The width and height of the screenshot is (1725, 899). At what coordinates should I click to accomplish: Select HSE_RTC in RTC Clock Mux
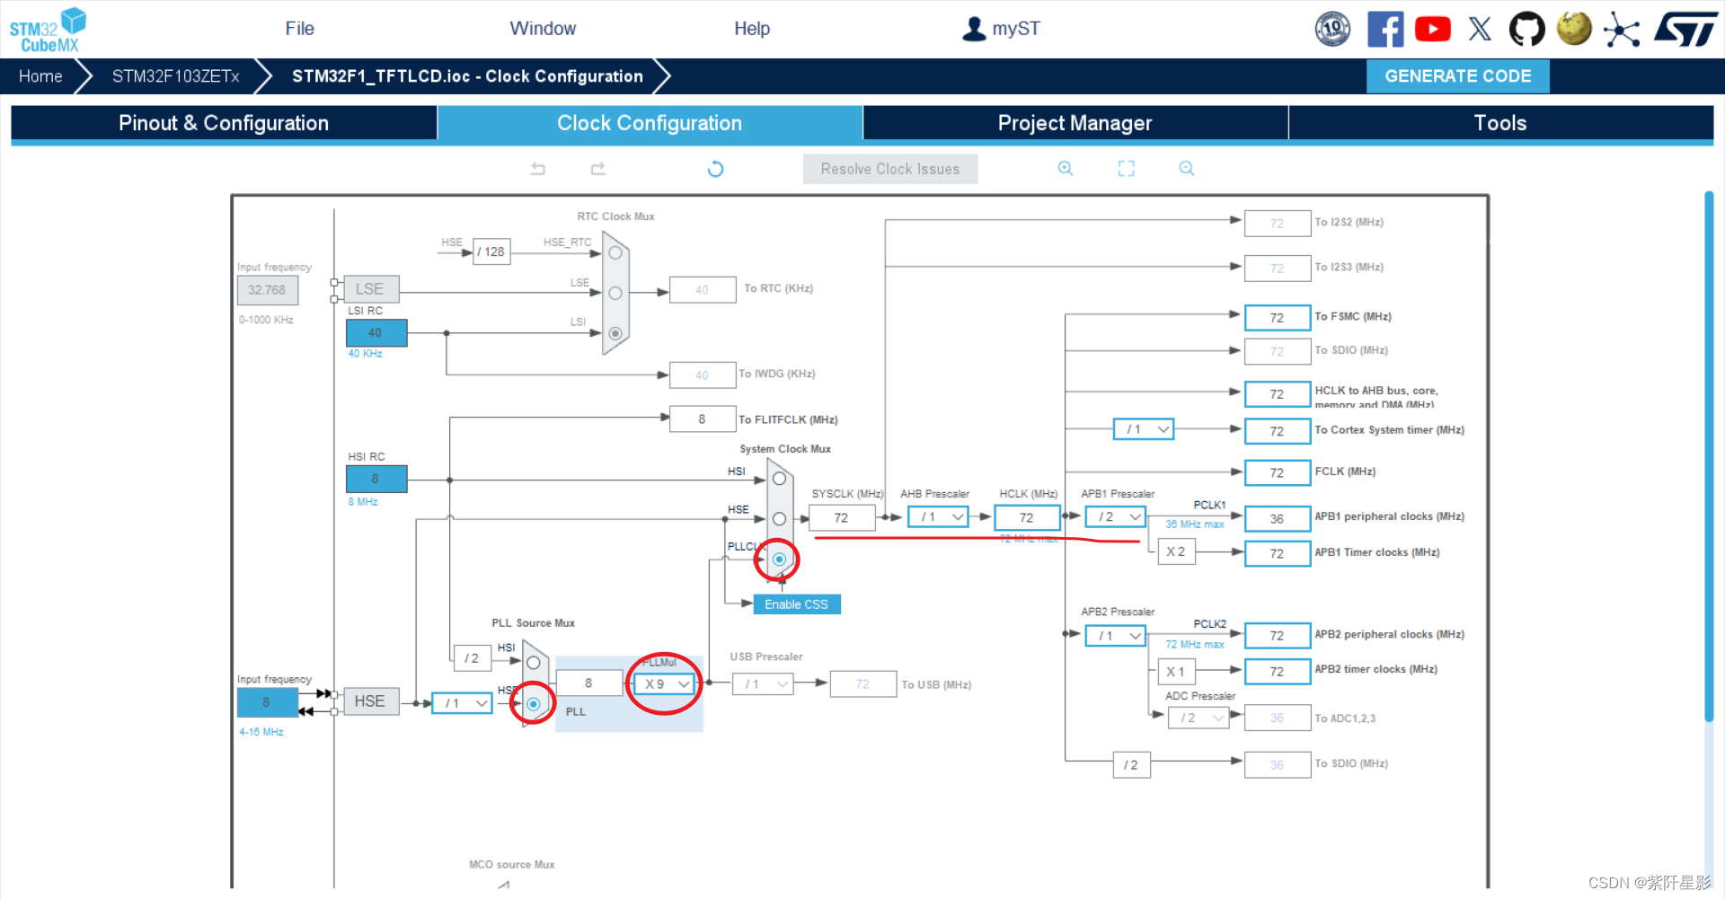coord(615,253)
